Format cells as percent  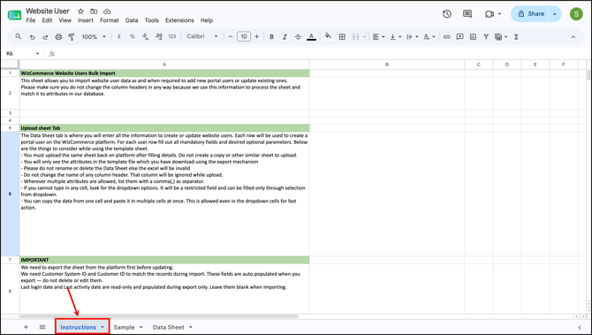pos(133,36)
